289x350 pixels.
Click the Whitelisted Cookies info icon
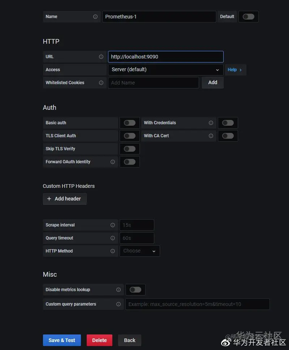[101, 83]
